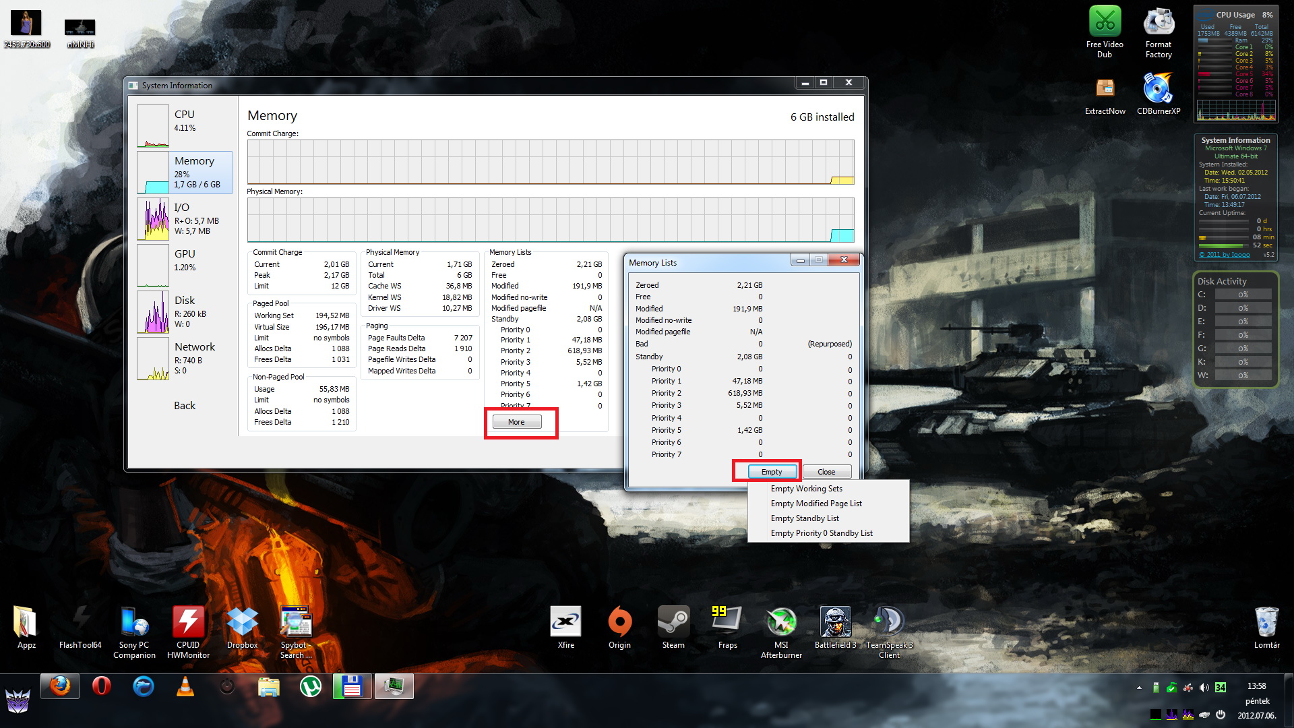1294x728 pixels.
Task: Click the Physical Memory graph
Action: [x=551, y=220]
